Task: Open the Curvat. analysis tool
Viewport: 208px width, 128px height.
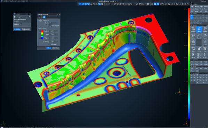Action: (x=199, y=36)
